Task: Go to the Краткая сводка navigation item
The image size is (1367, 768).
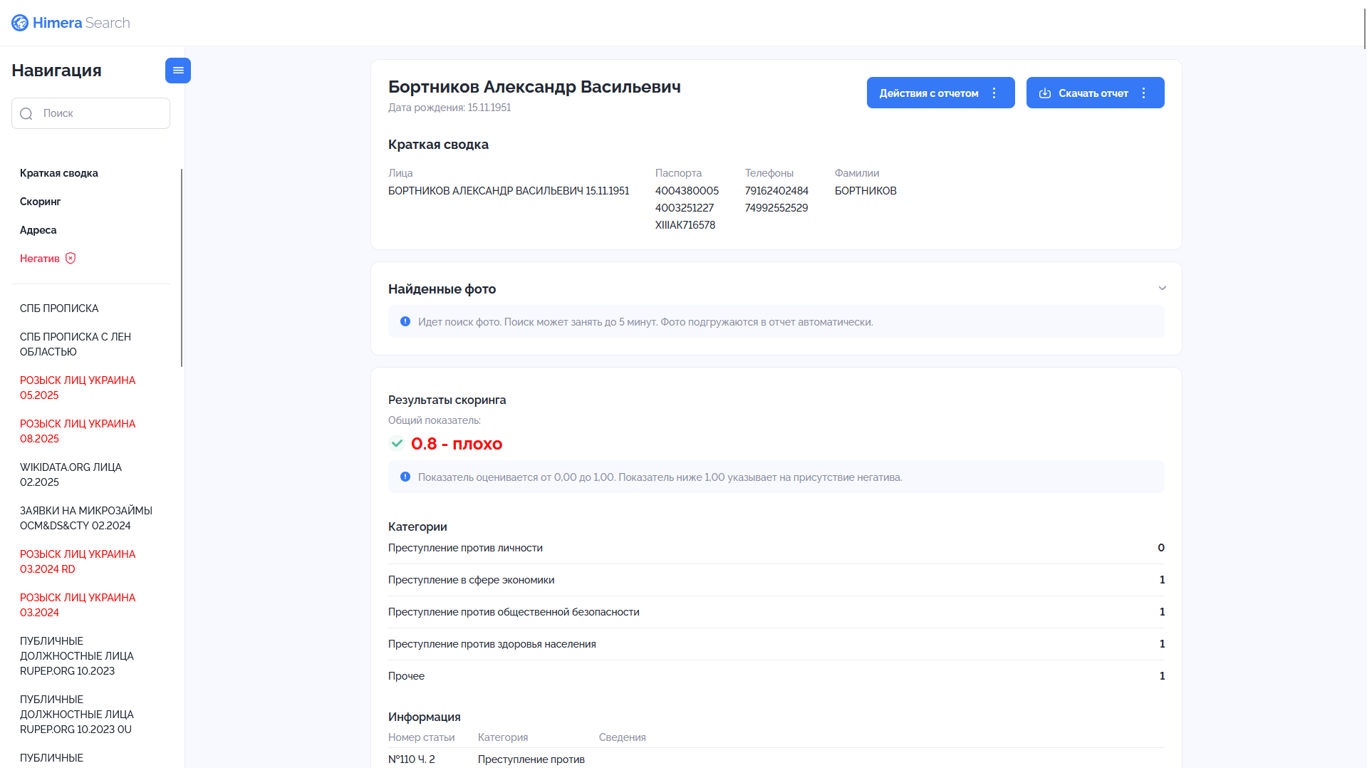Action: click(x=59, y=173)
